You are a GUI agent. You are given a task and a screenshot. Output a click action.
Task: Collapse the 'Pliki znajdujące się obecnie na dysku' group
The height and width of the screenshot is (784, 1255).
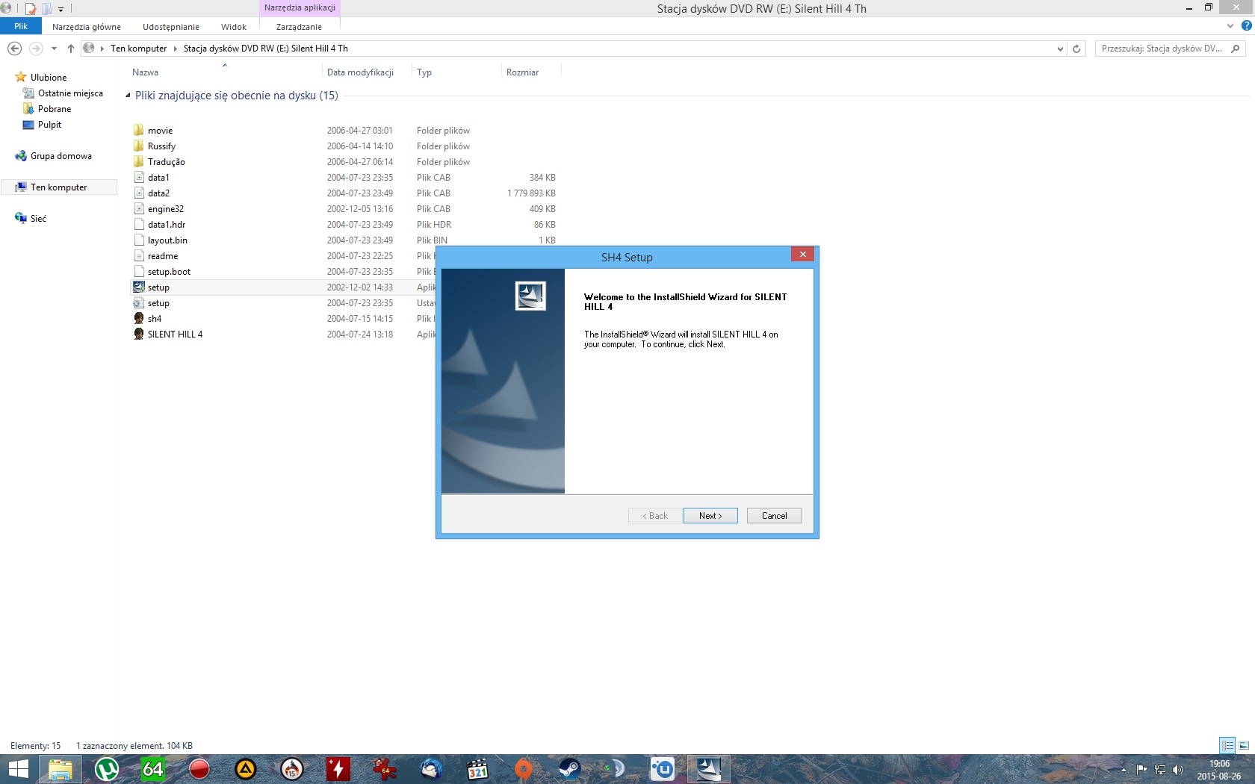click(128, 96)
